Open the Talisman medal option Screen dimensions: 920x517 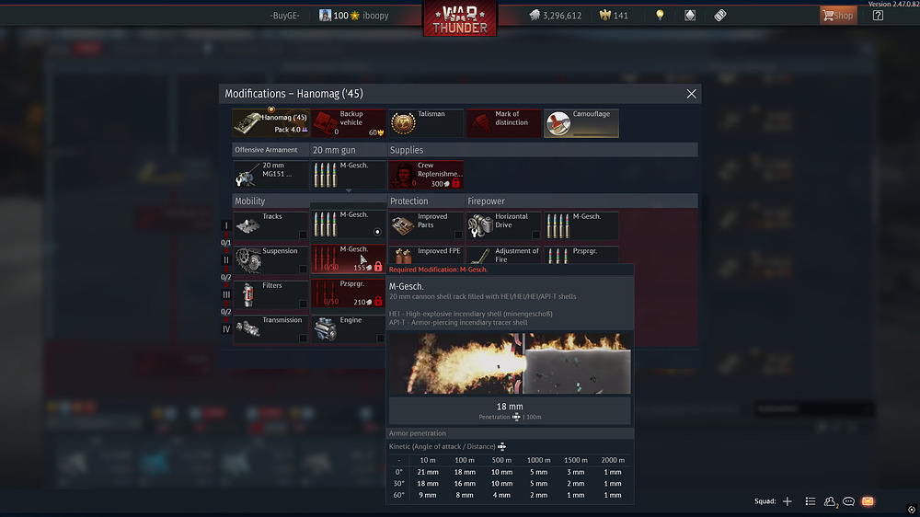tap(425, 123)
